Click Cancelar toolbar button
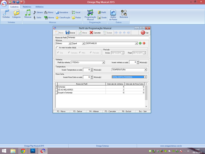Viewport: 205px width, 154px height. (95, 33)
